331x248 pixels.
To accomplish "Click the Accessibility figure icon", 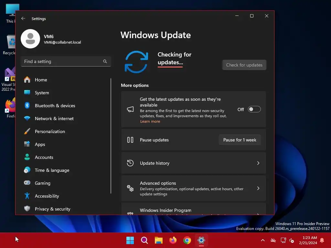I will point(27,196).
